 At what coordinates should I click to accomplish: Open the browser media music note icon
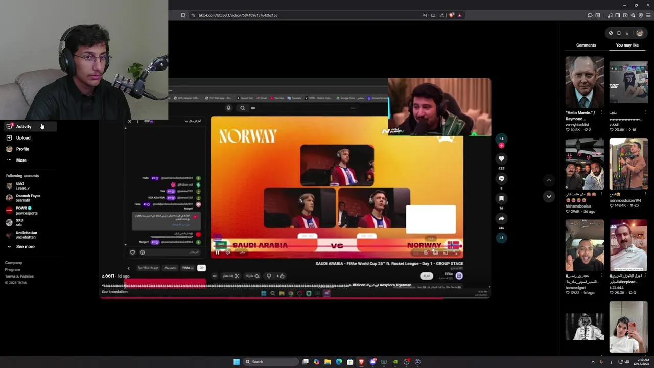[610, 15]
